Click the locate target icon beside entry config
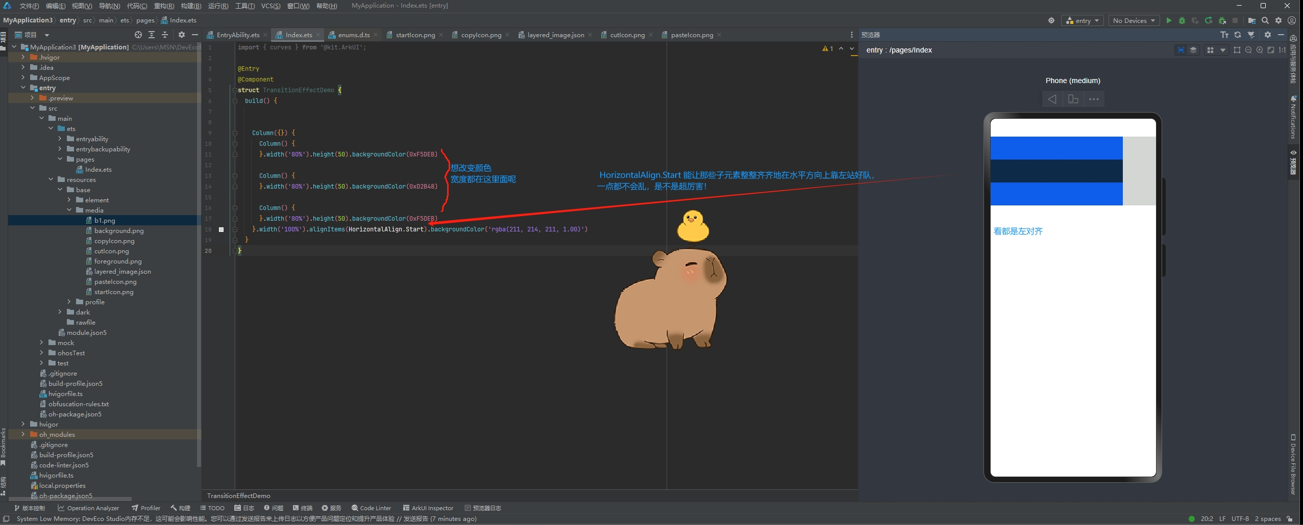 tap(1051, 20)
